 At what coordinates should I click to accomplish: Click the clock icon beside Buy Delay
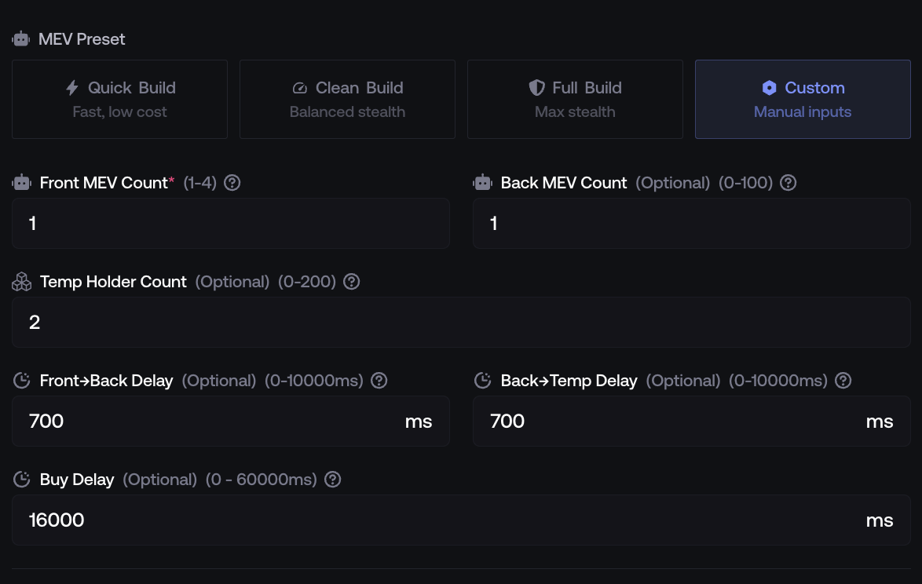(x=22, y=480)
